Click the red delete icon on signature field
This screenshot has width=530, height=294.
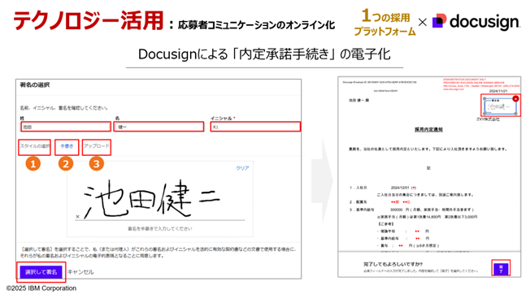click(515, 98)
